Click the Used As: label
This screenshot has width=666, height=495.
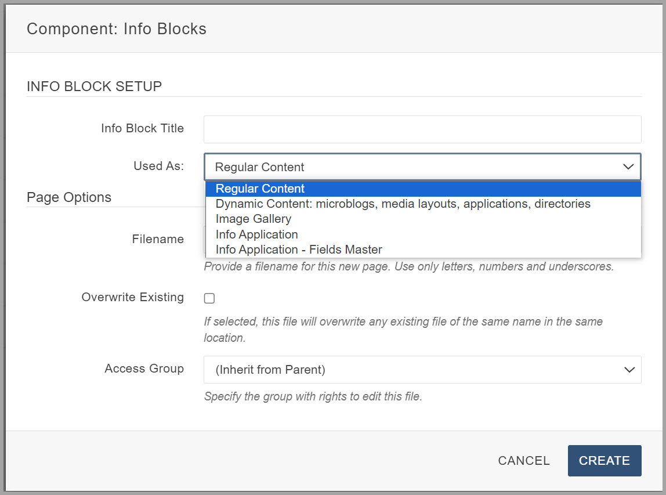(158, 166)
